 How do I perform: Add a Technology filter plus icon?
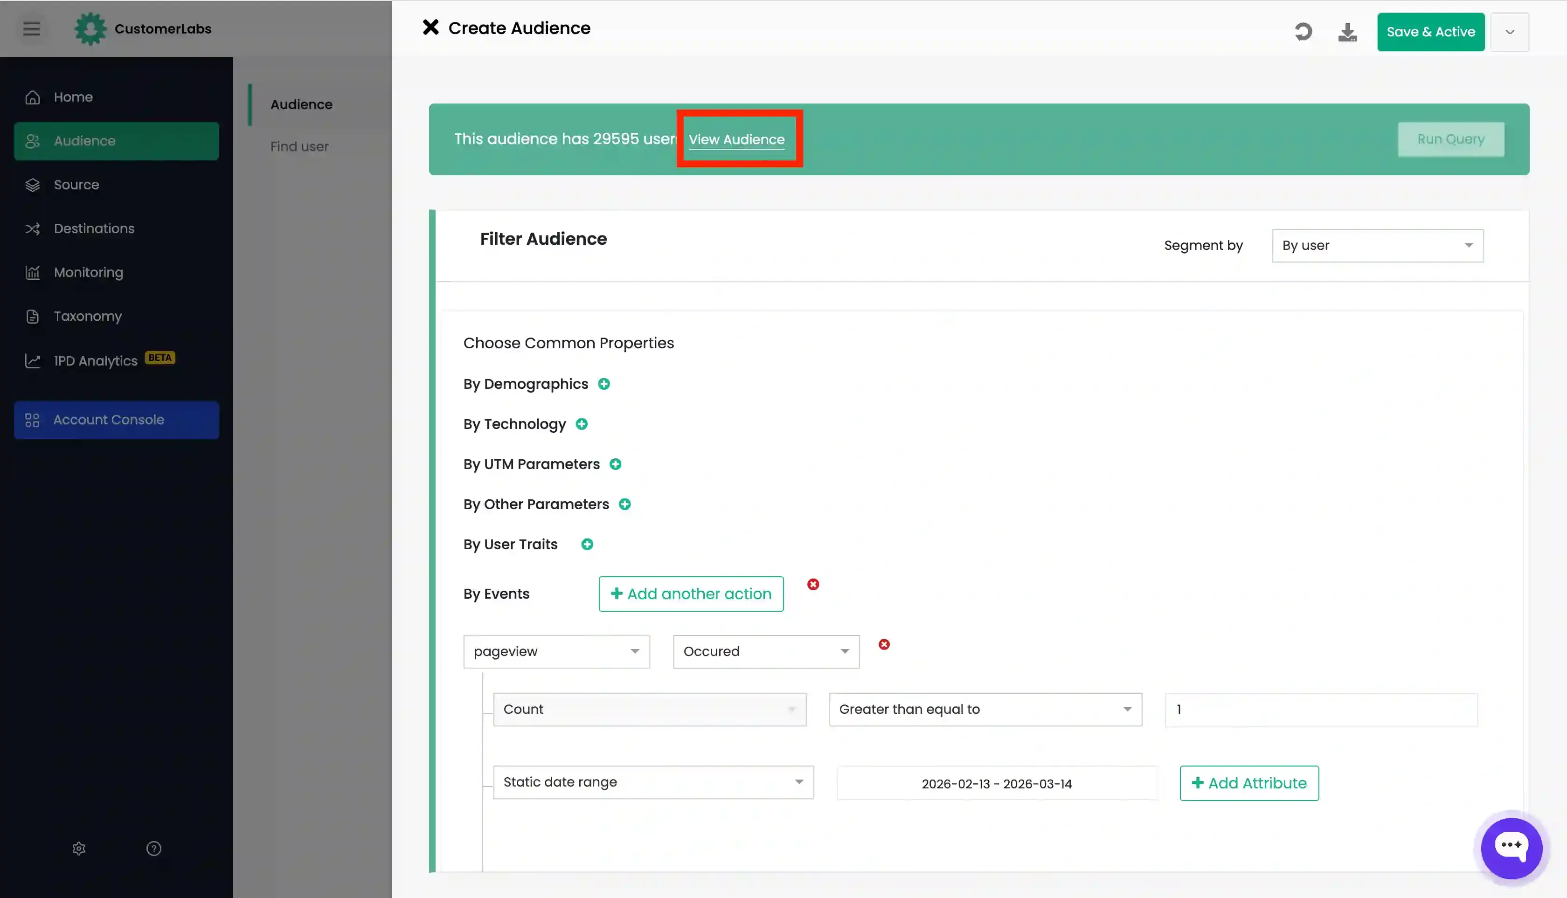(x=582, y=424)
